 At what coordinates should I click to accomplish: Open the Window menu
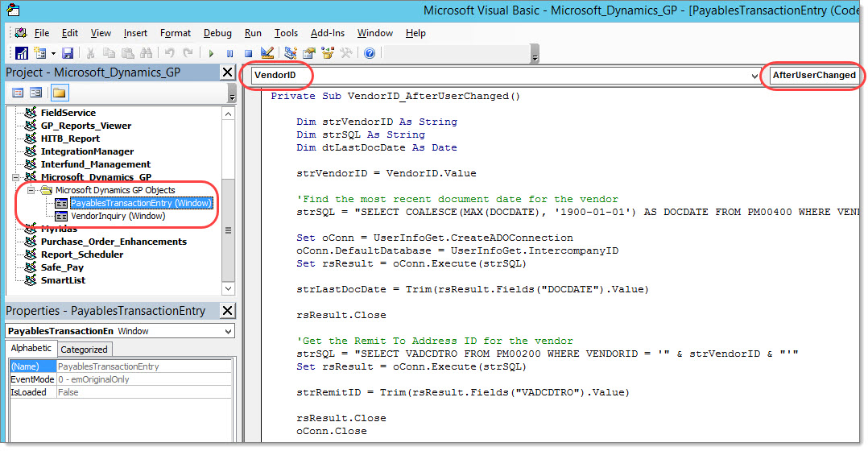(x=374, y=33)
